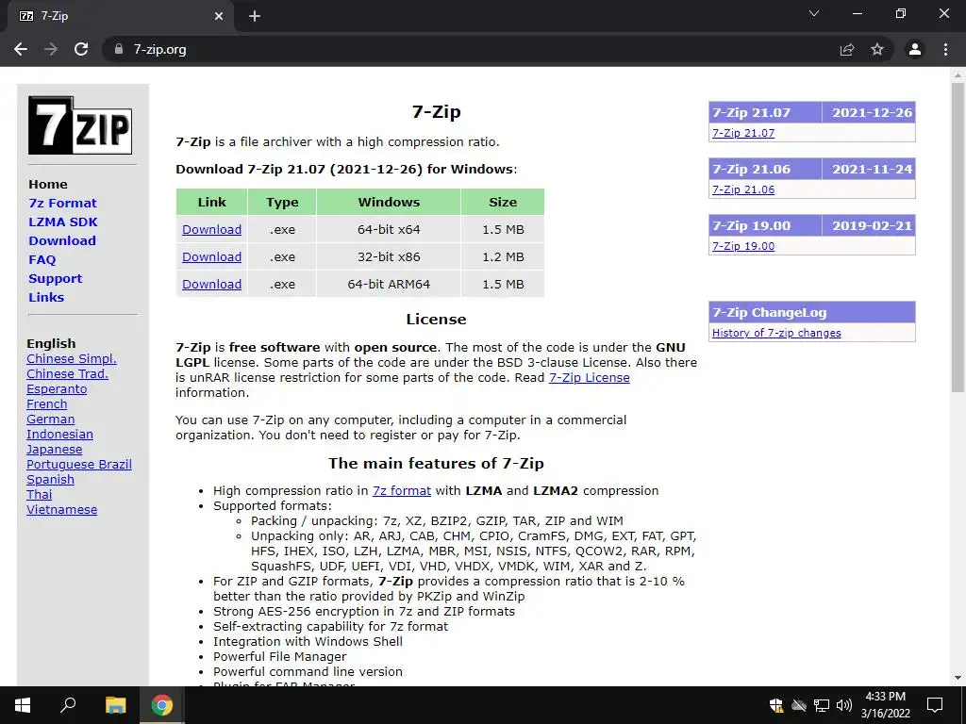Click the 2021-12-26 date header
The image size is (966, 724).
(871, 113)
